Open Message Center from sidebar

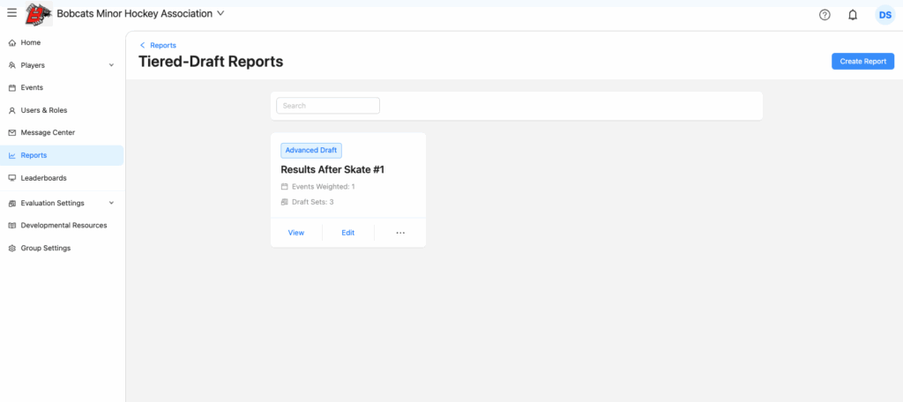[x=48, y=132]
